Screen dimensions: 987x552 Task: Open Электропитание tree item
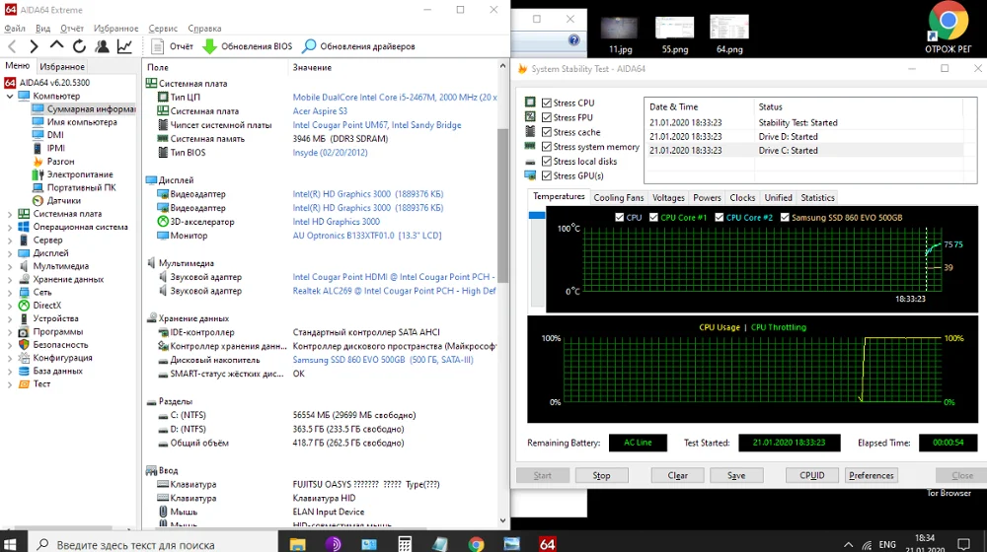tap(80, 174)
